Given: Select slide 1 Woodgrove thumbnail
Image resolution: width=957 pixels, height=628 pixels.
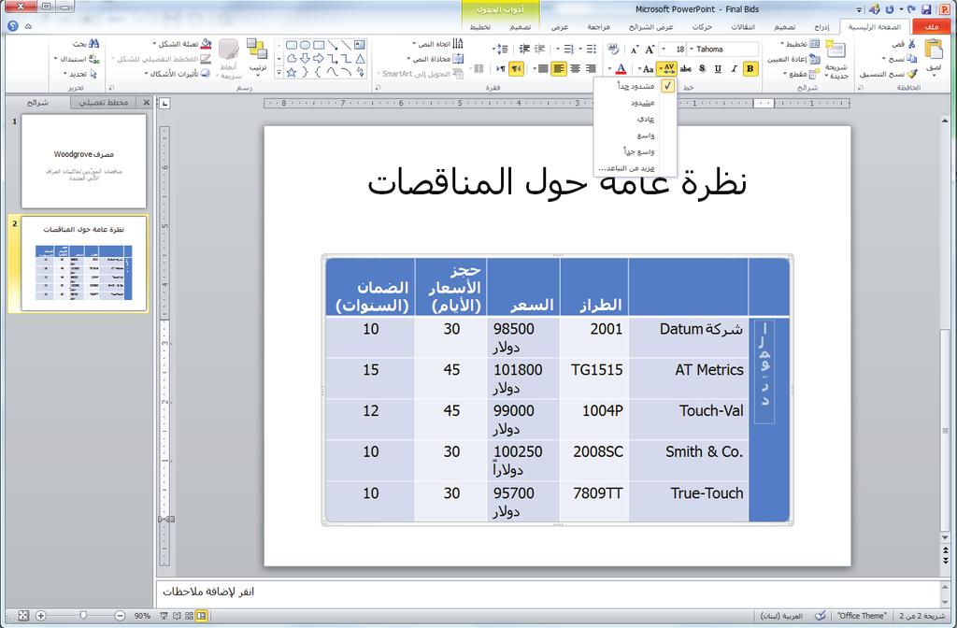Looking at the screenshot, I should 83,161.
